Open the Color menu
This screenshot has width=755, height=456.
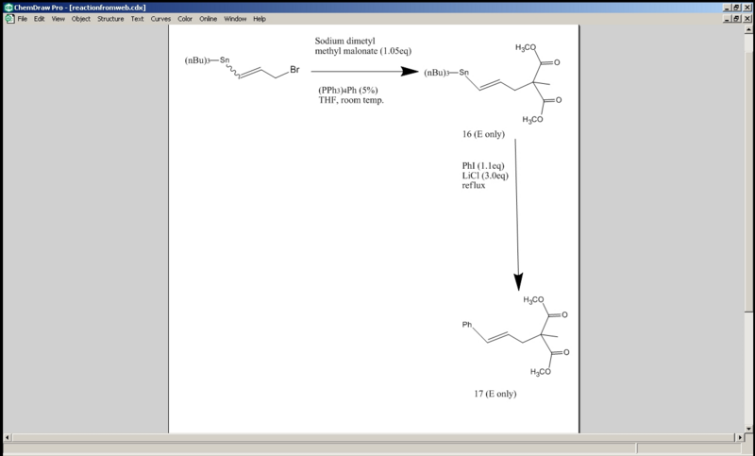(x=185, y=19)
